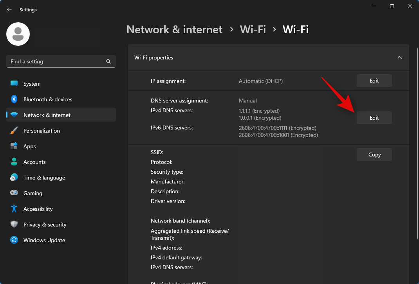This screenshot has height=284, width=419.
Task: Select the Accessibility figure icon
Action: click(x=14, y=209)
